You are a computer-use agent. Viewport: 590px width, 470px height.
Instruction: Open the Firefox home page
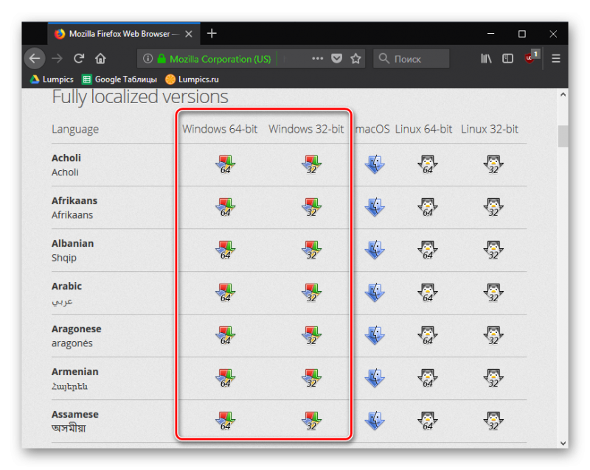pyautogui.click(x=100, y=59)
